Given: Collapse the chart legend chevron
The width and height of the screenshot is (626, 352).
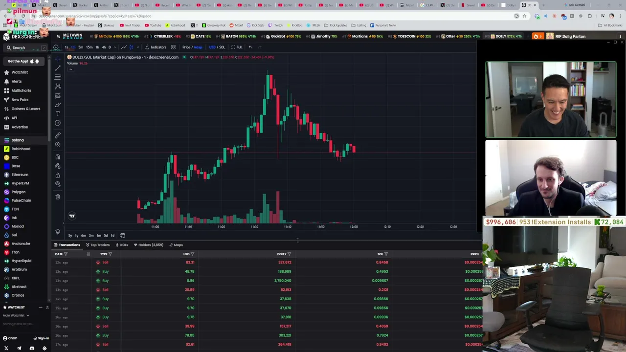Looking at the screenshot, I should pyautogui.click(x=70, y=69).
